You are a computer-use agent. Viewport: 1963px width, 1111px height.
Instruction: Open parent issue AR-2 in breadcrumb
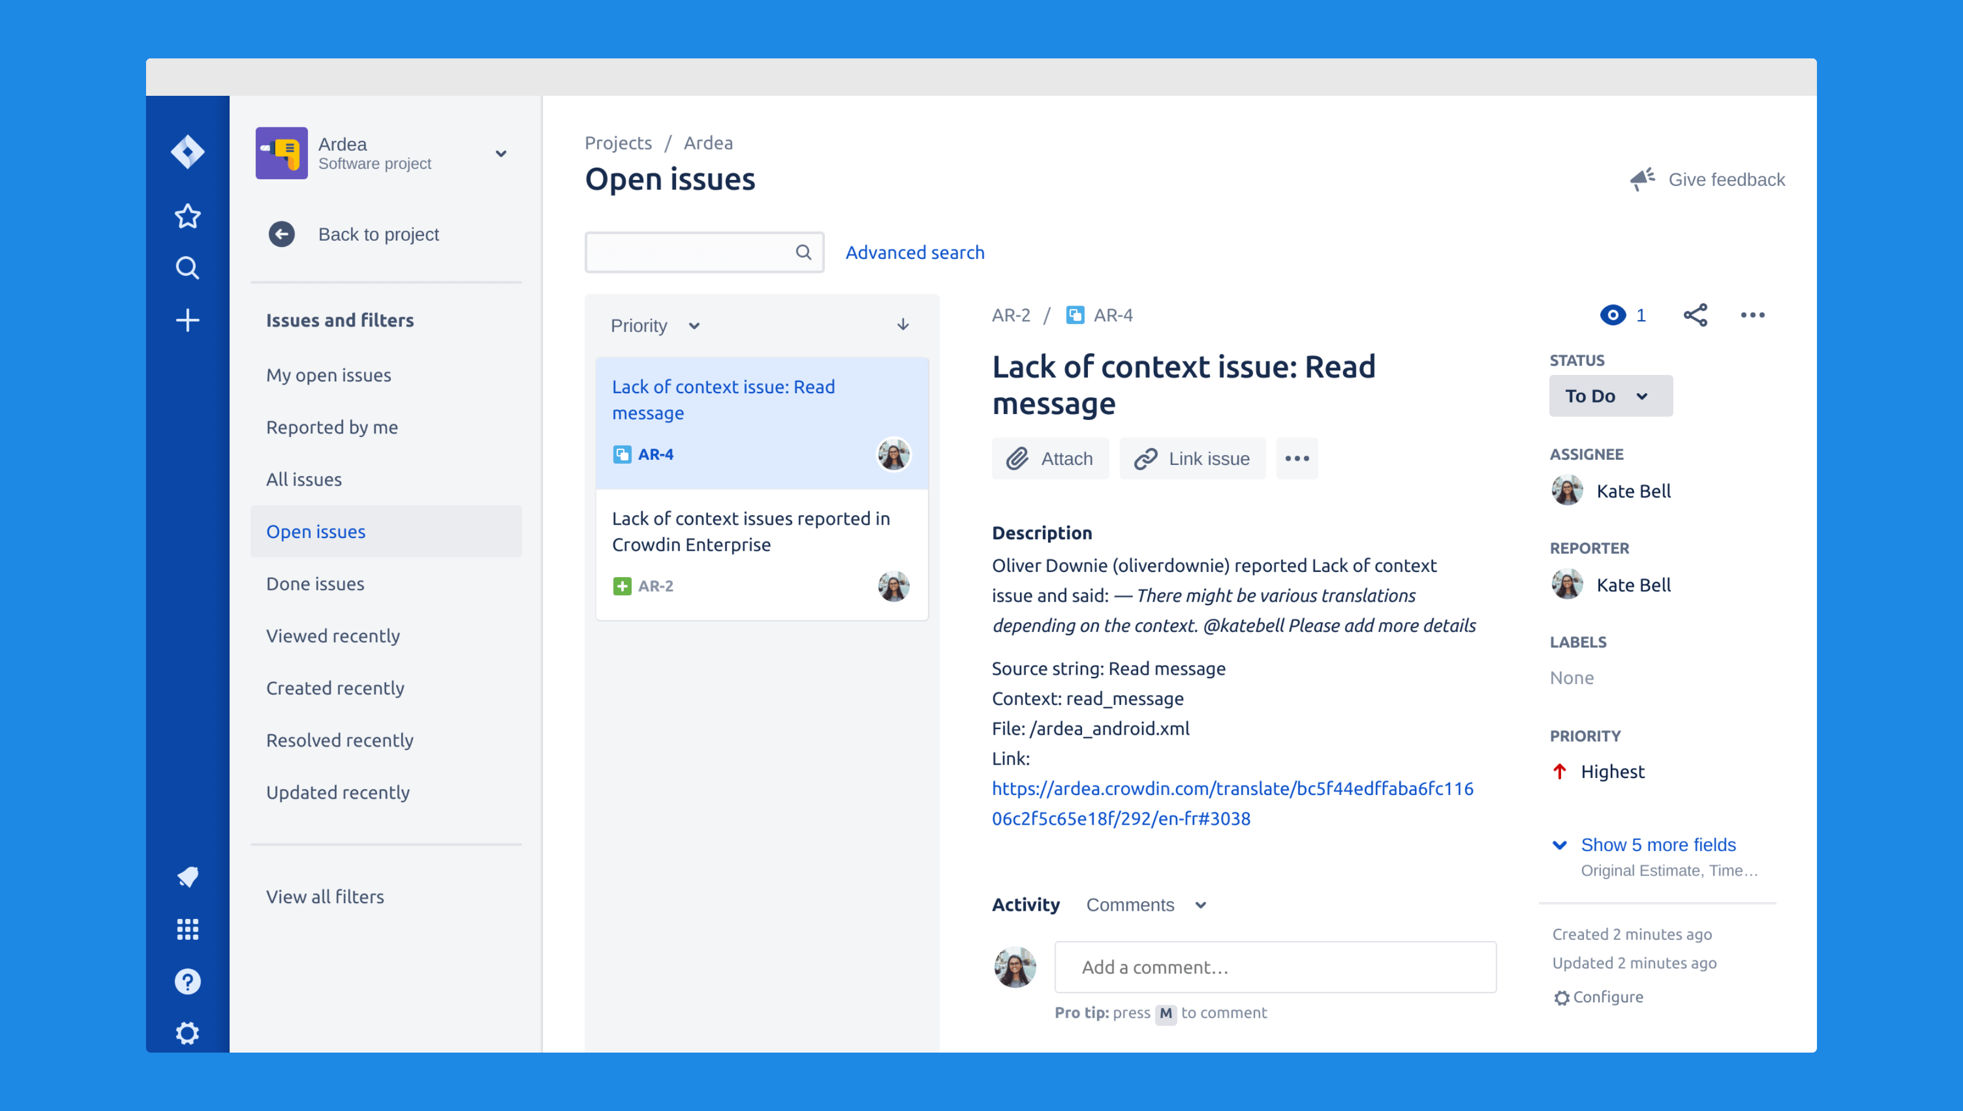(x=1011, y=315)
